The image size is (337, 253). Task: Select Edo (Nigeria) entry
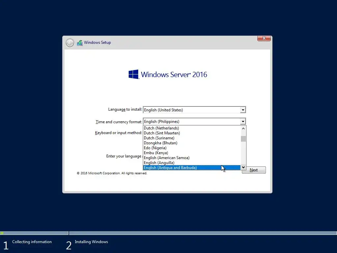coord(192,148)
